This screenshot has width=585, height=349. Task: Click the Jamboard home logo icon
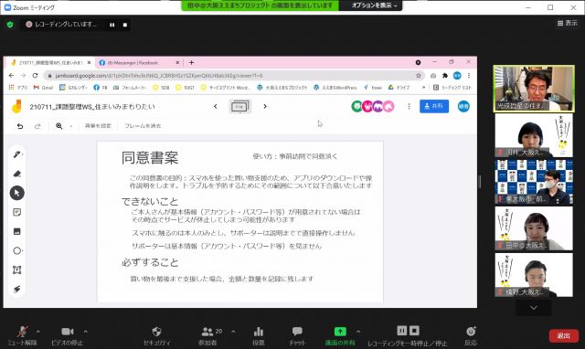click(x=16, y=107)
